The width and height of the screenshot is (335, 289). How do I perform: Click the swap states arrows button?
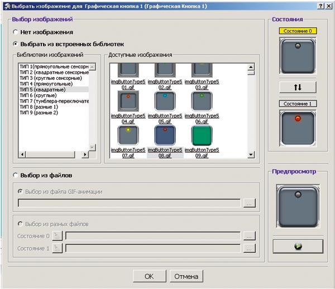click(x=298, y=87)
